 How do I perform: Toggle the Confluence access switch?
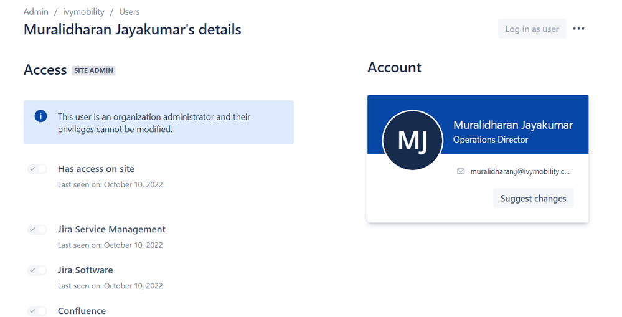[x=37, y=311]
